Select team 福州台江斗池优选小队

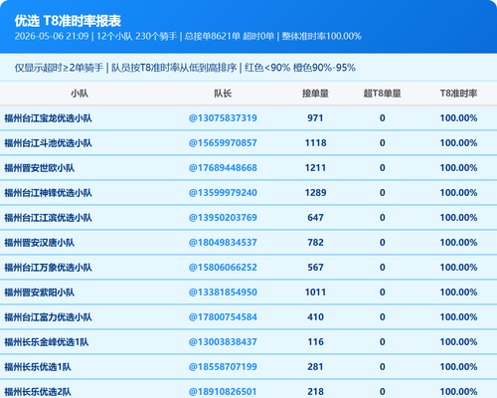point(48,143)
